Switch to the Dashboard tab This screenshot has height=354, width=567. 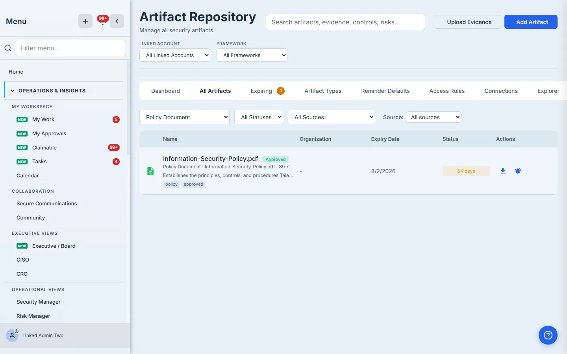(165, 91)
